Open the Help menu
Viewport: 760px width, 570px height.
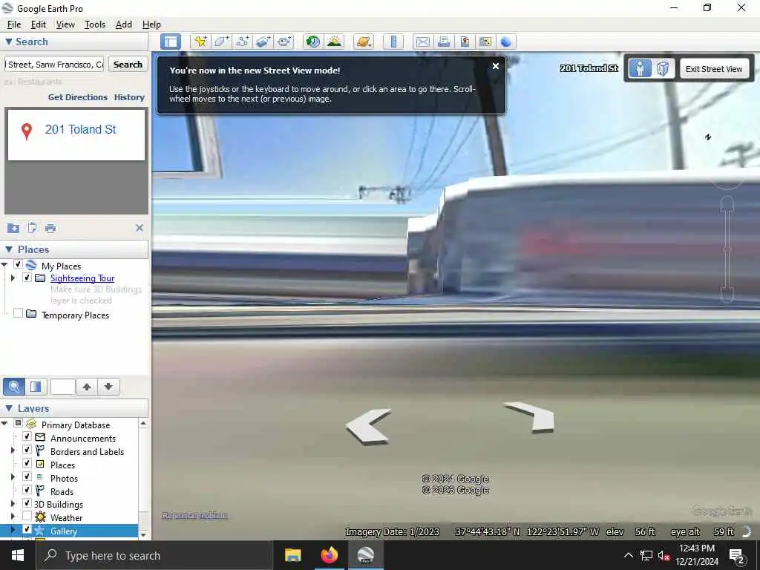pos(151,24)
